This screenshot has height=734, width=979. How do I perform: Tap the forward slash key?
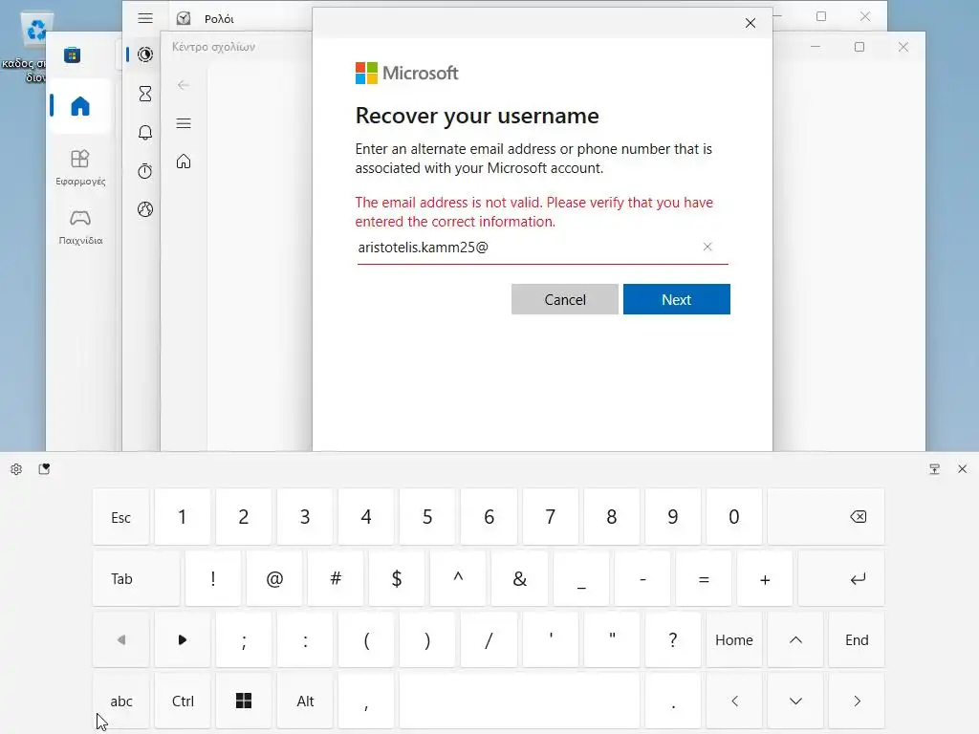click(489, 639)
